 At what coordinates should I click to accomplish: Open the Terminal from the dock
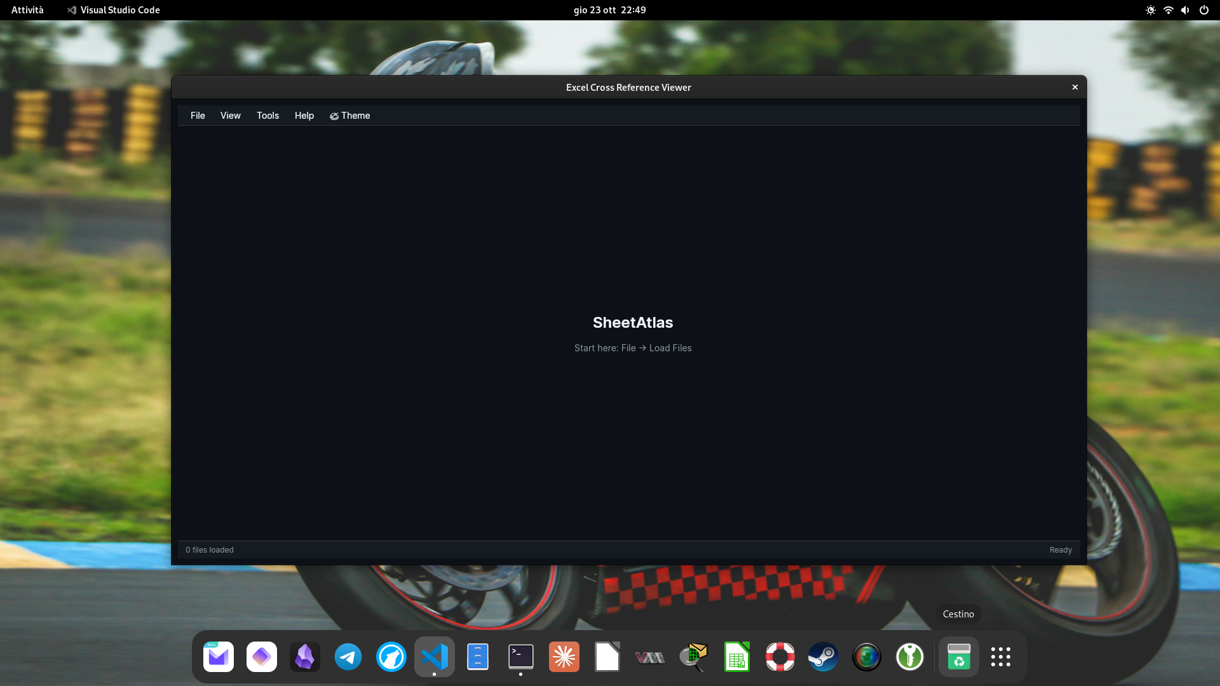[x=520, y=657]
